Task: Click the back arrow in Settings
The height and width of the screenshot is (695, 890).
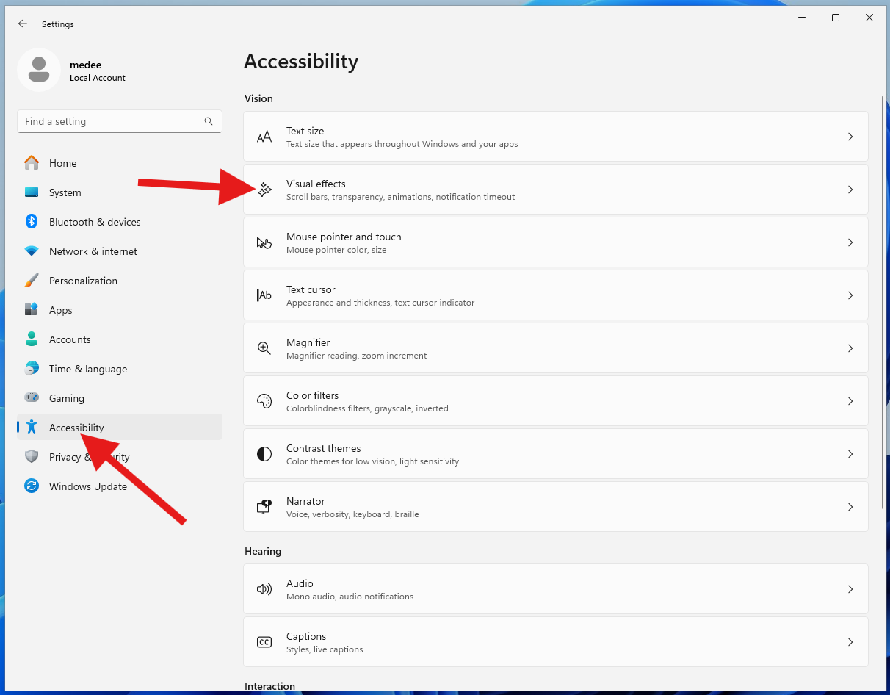Action: [23, 24]
